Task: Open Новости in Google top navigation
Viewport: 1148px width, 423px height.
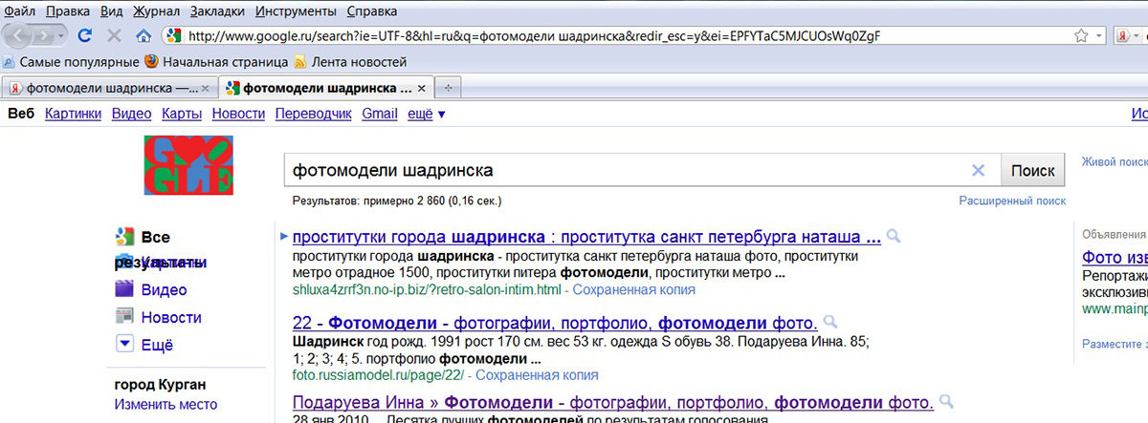Action: click(x=238, y=114)
